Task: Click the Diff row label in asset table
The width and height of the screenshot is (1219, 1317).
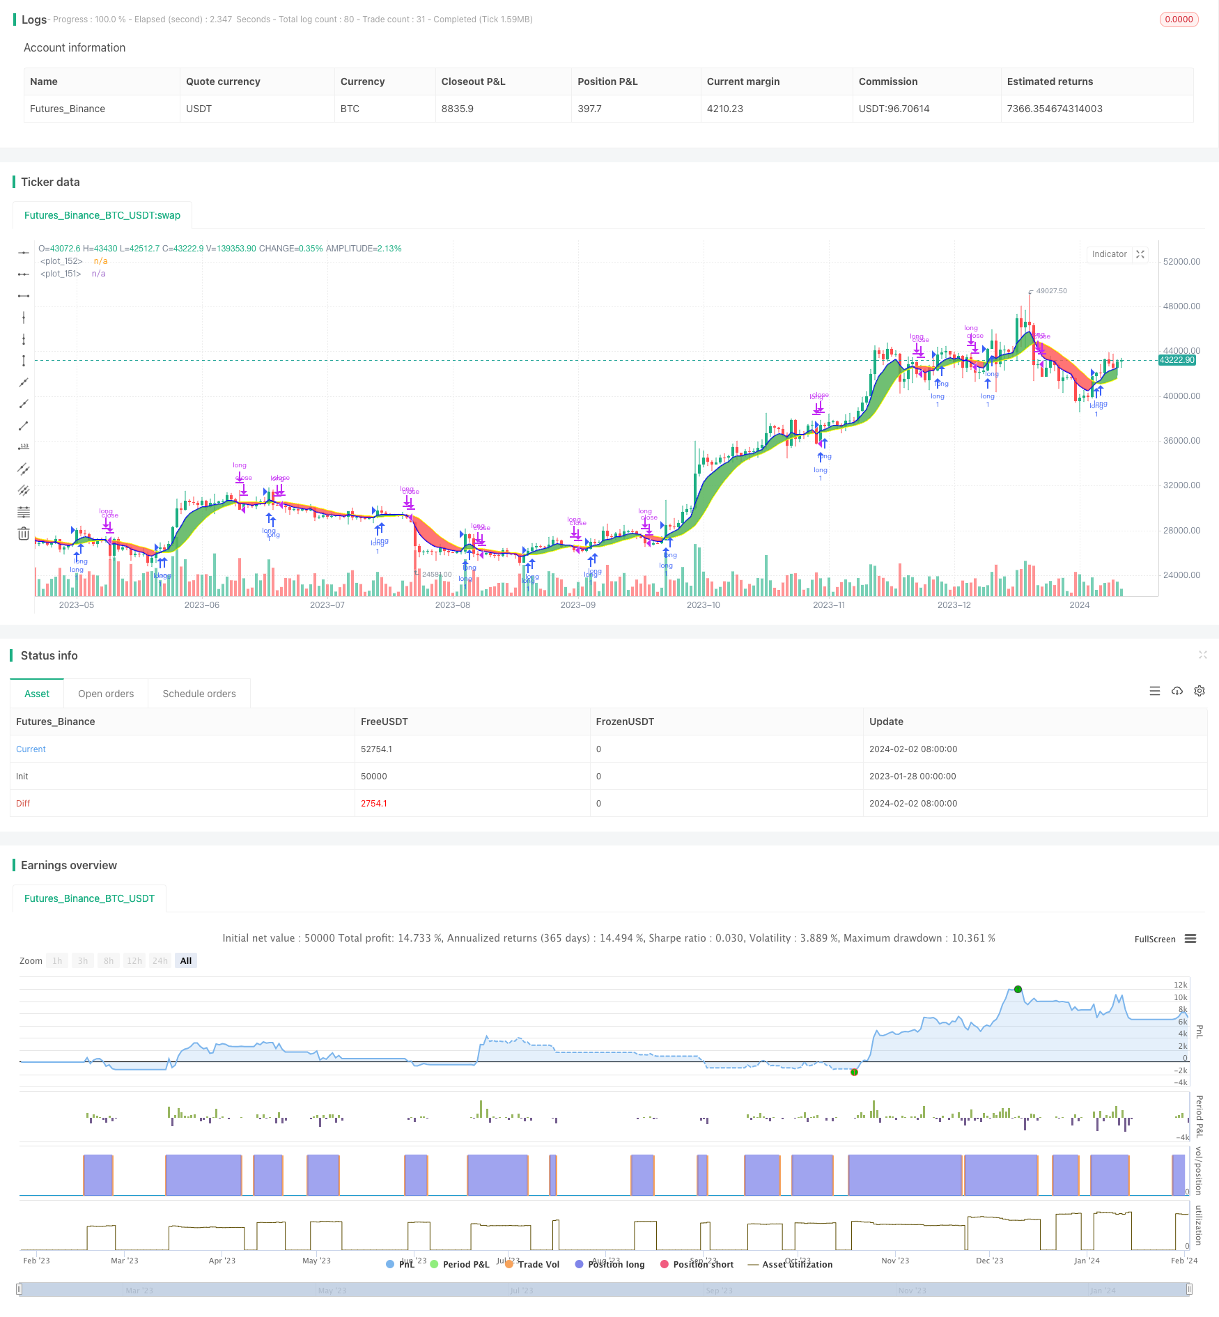Action: point(23,804)
